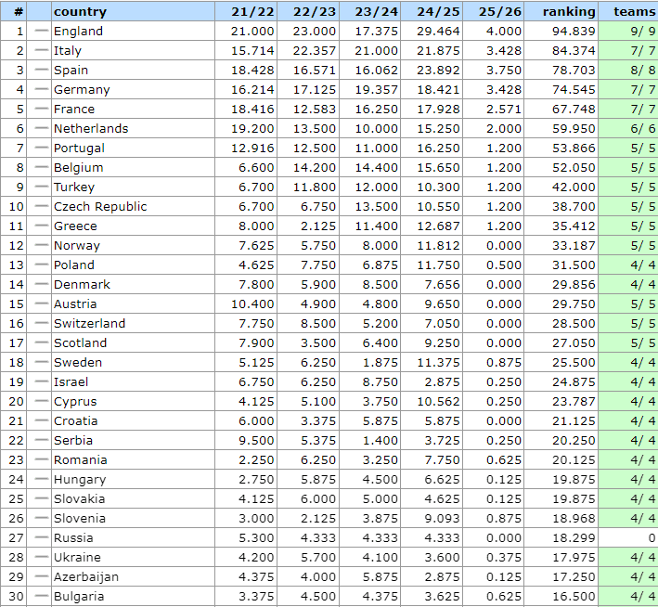Click the Cyprus country name
The width and height of the screenshot is (658, 607).
click(75, 402)
